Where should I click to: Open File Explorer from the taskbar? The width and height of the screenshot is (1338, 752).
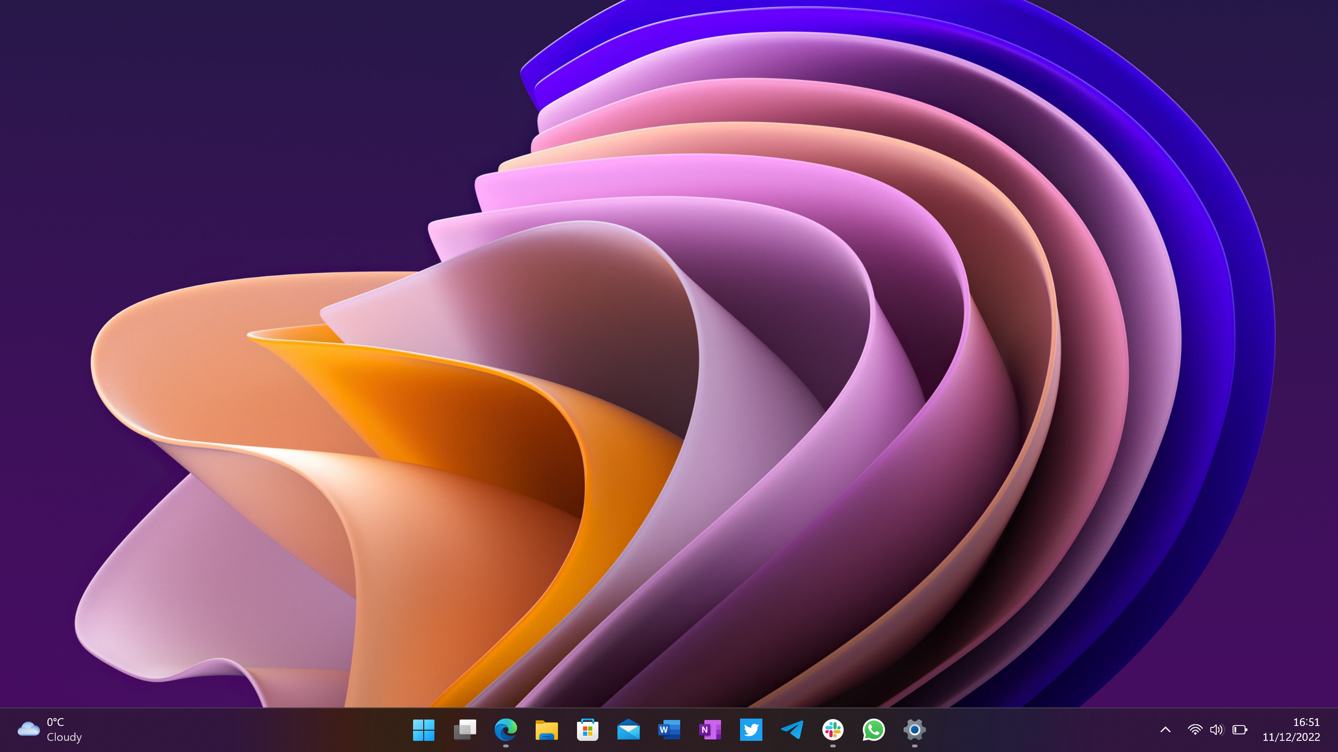(547, 730)
